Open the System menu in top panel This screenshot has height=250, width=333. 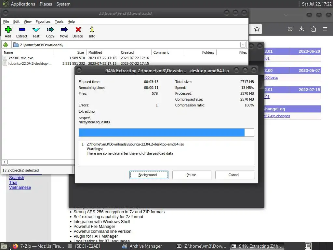[63, 4]
